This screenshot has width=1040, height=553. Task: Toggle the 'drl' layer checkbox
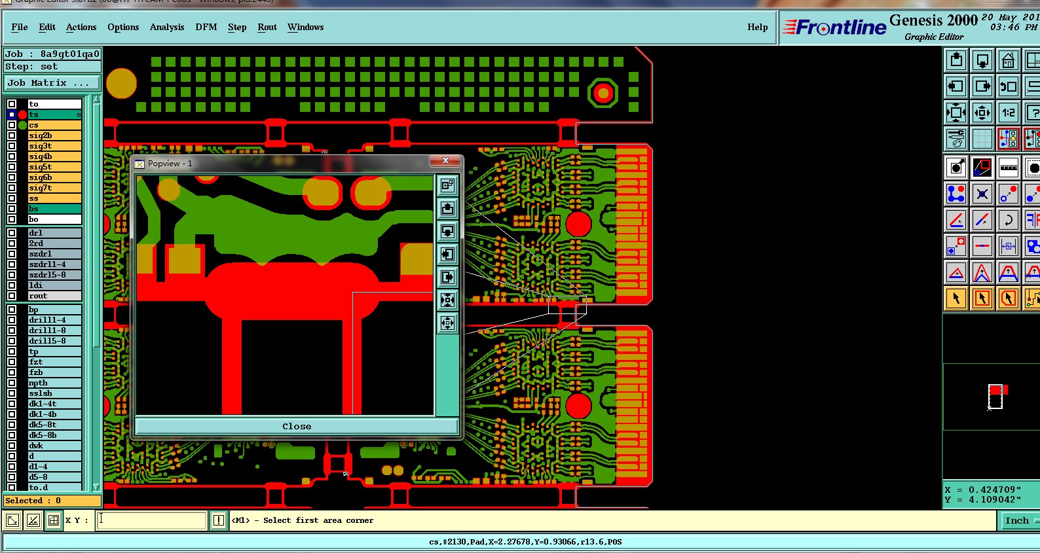(12, 233)
